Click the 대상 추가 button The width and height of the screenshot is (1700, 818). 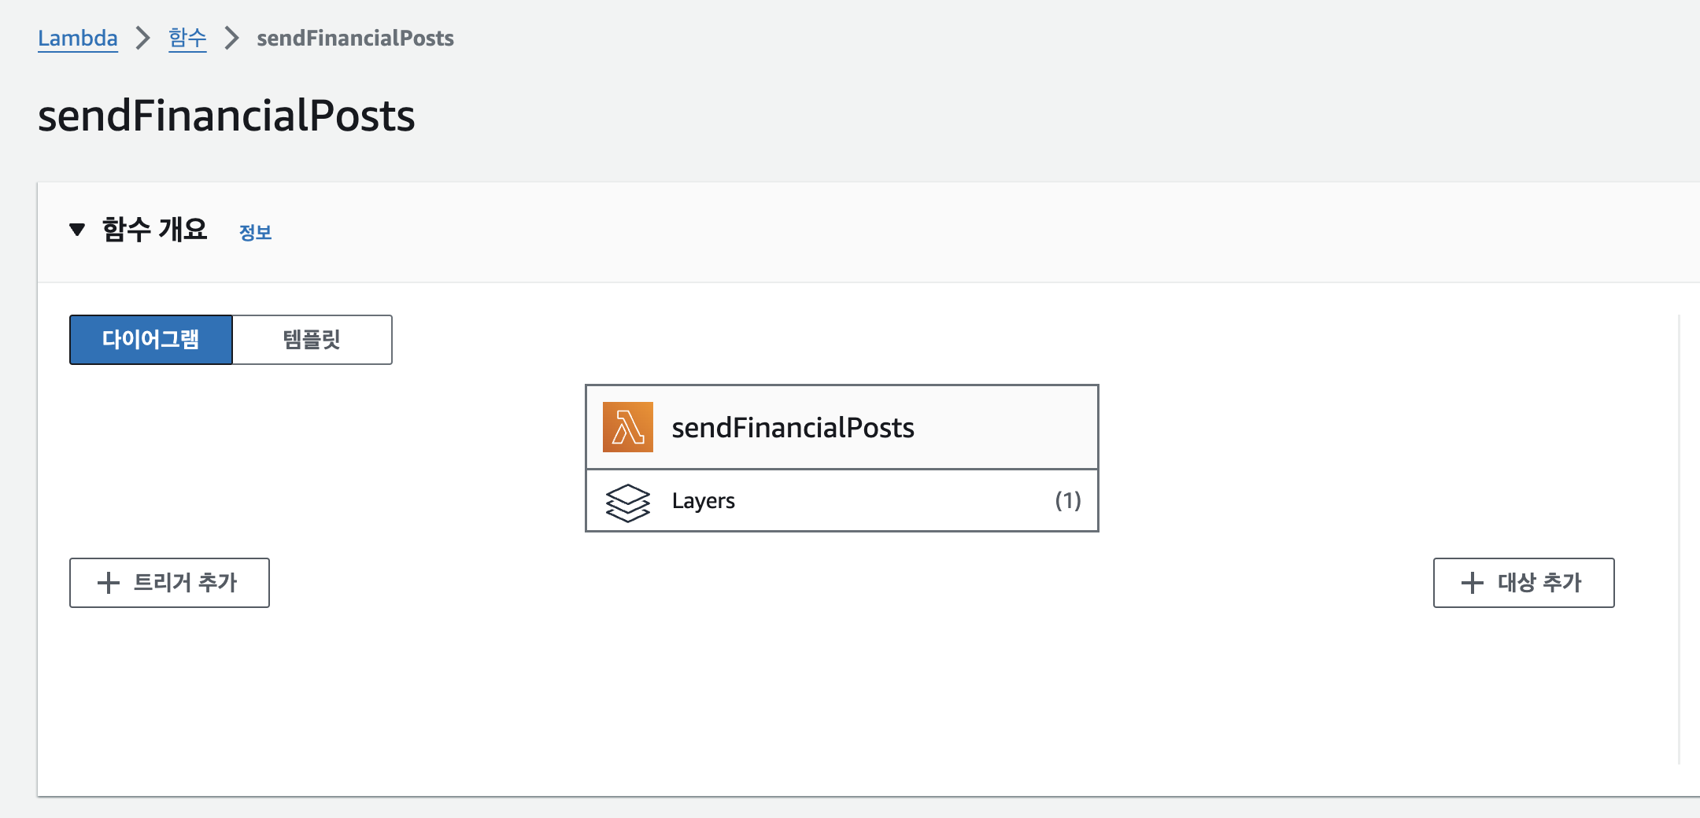(x=1524, y=583)
